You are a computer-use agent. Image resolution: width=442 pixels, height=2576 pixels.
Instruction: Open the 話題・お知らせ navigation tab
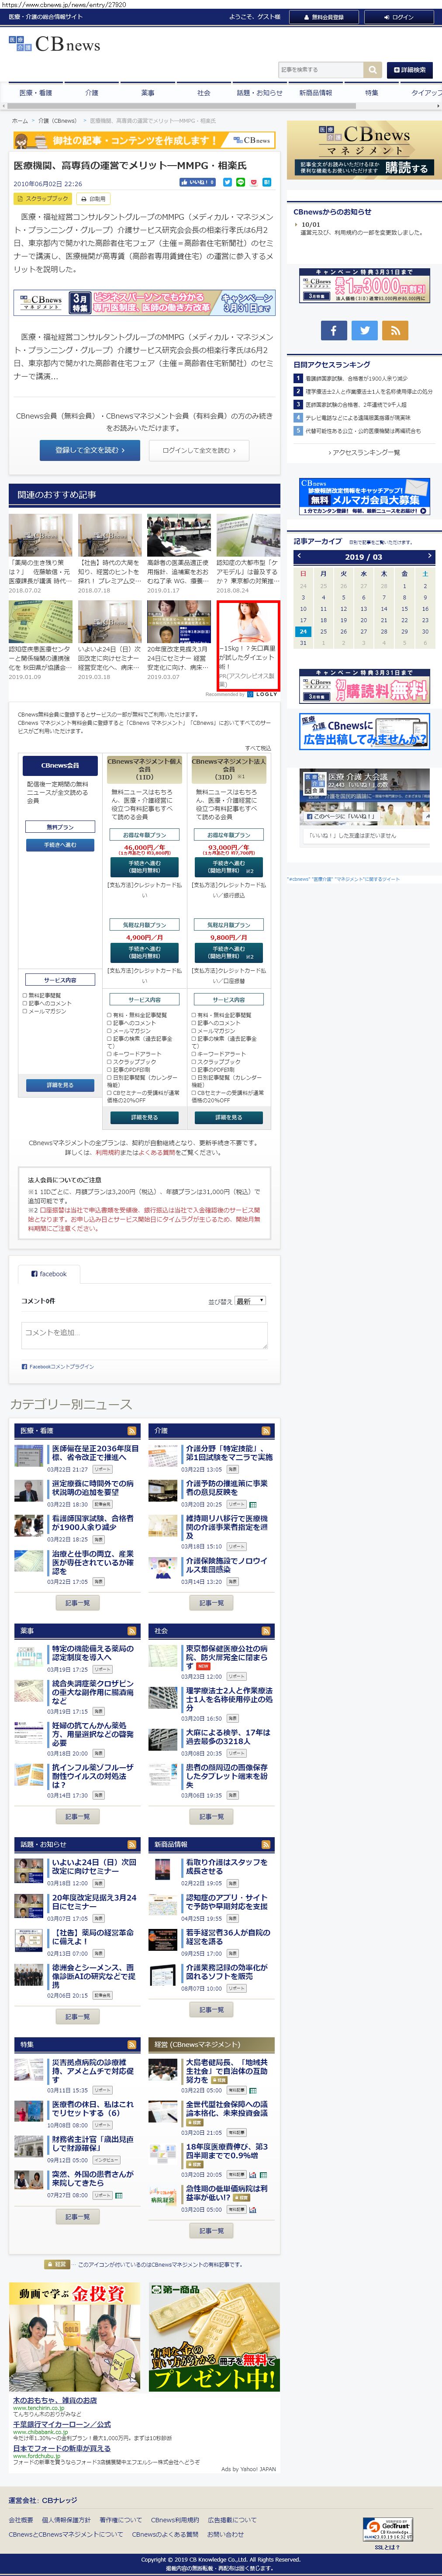[x=260, y=93]
